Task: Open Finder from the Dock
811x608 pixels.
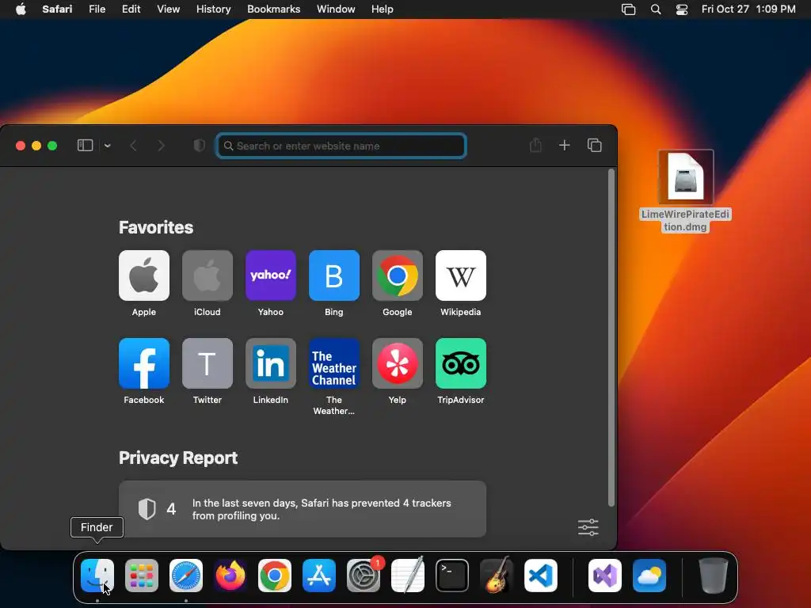Action: click(97, 576)
